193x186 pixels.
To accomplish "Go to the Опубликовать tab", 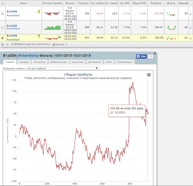I will click(125, 62).
